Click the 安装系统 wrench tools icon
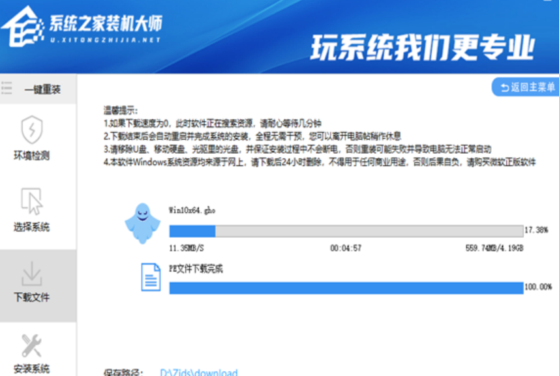The width and height of the screenshot is (559, 376). [31, 345]
